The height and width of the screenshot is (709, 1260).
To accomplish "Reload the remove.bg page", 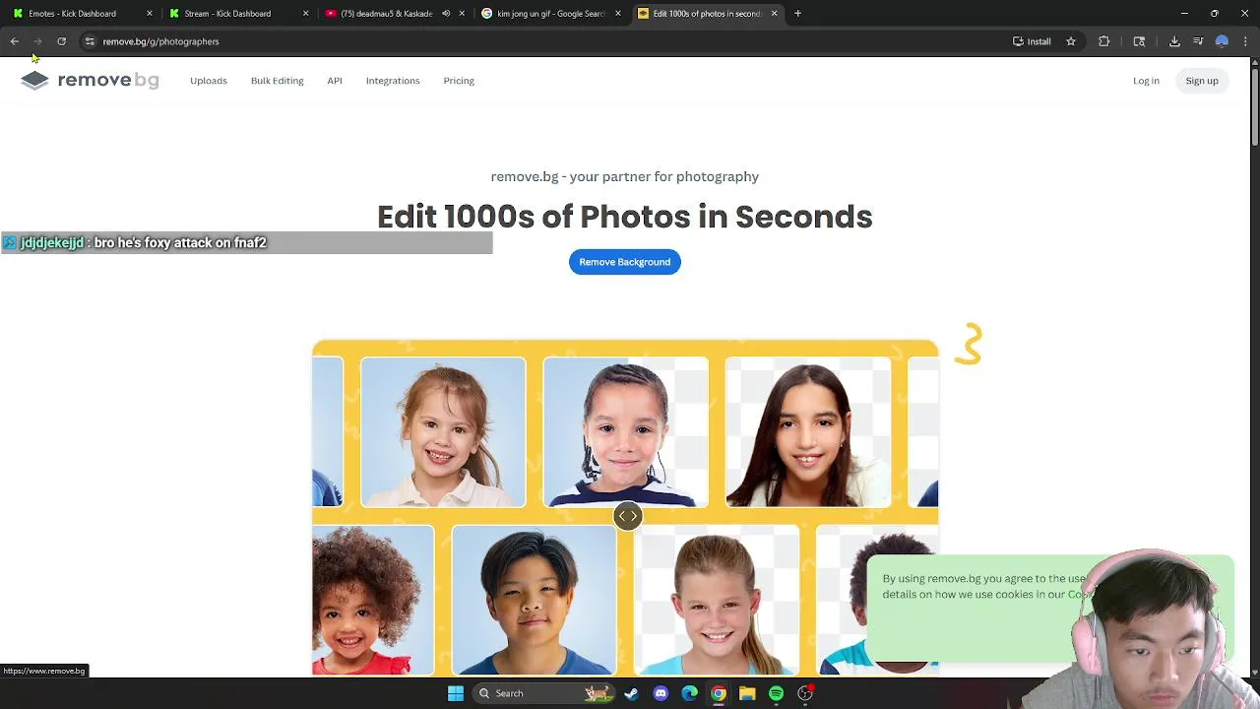I will coord(61,41).
